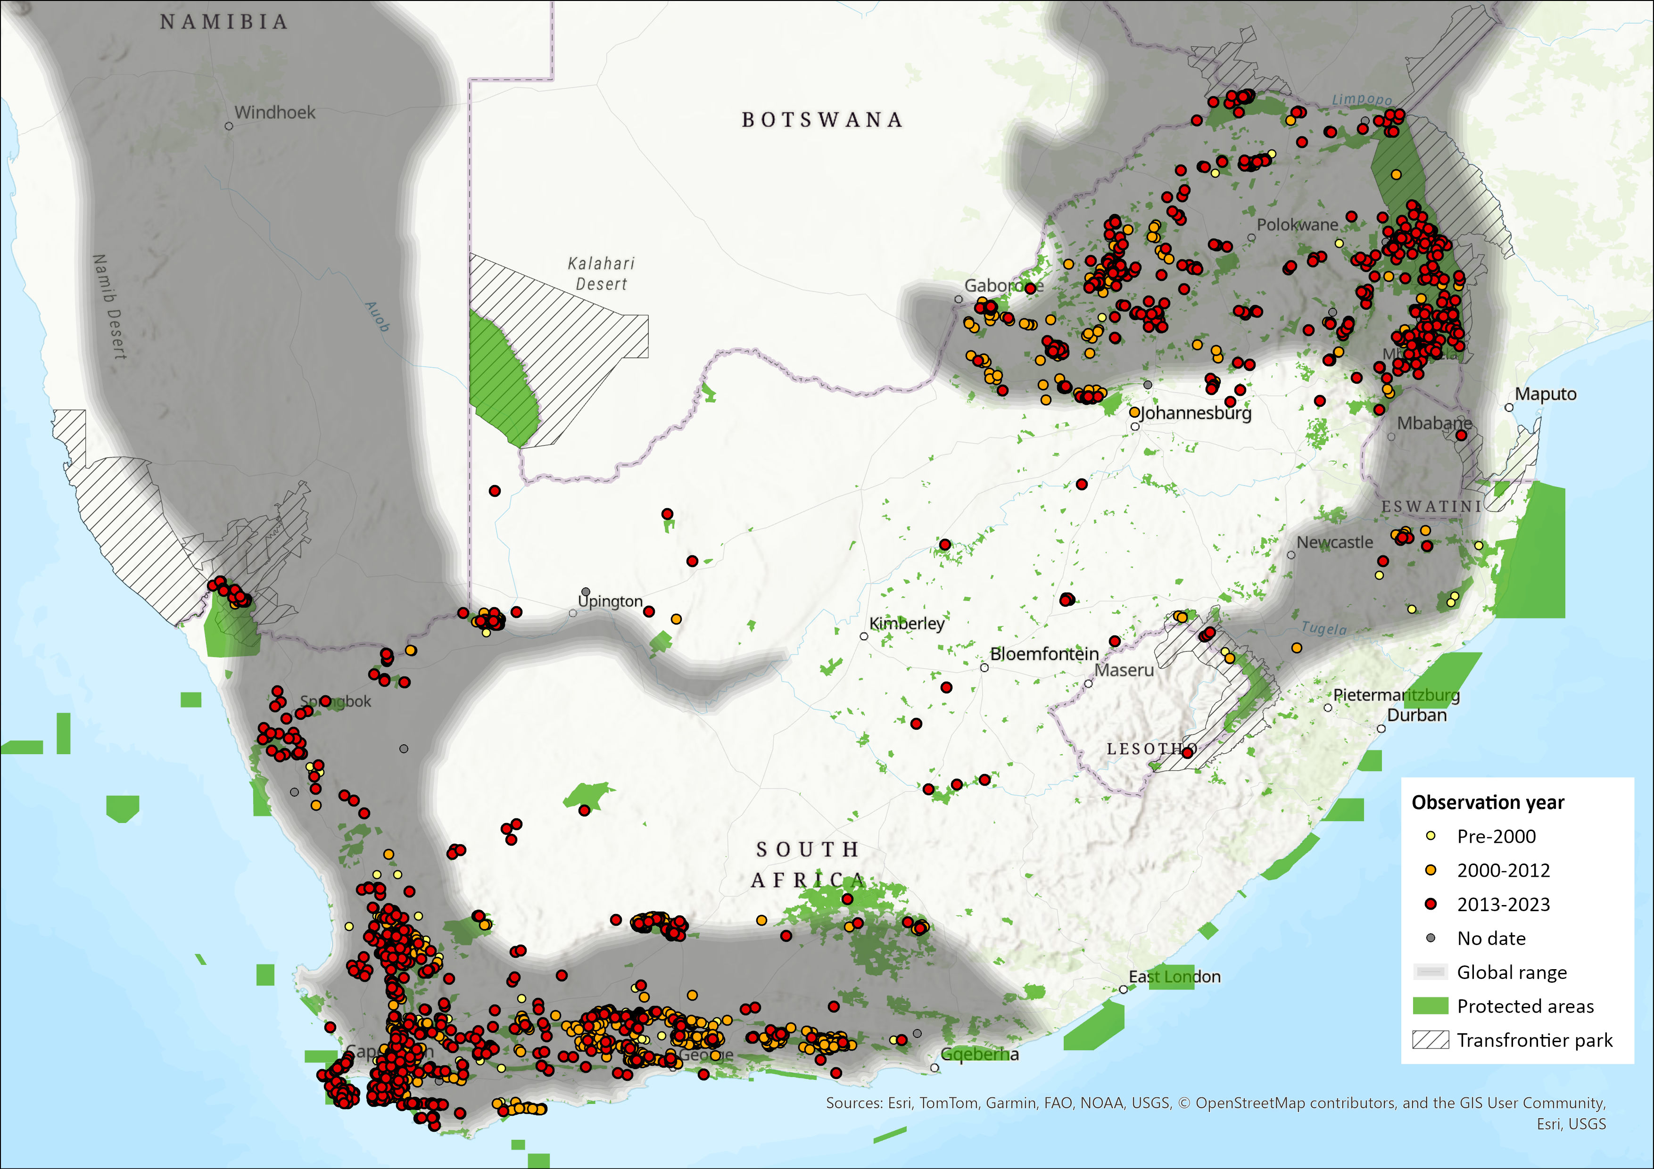Click the BOTSWANA country label

822,120
